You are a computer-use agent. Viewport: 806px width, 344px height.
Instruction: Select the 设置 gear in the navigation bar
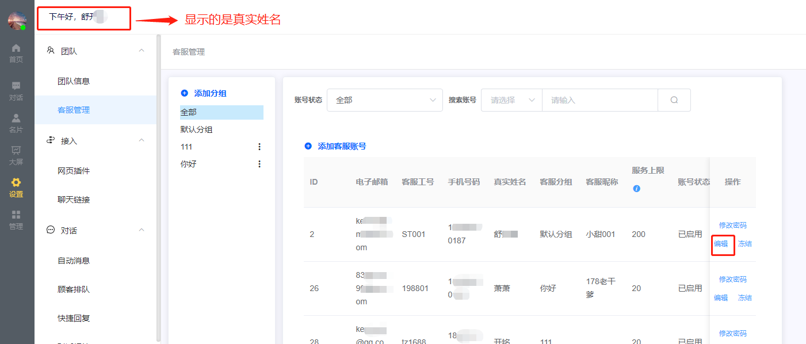tap(16, 188)
